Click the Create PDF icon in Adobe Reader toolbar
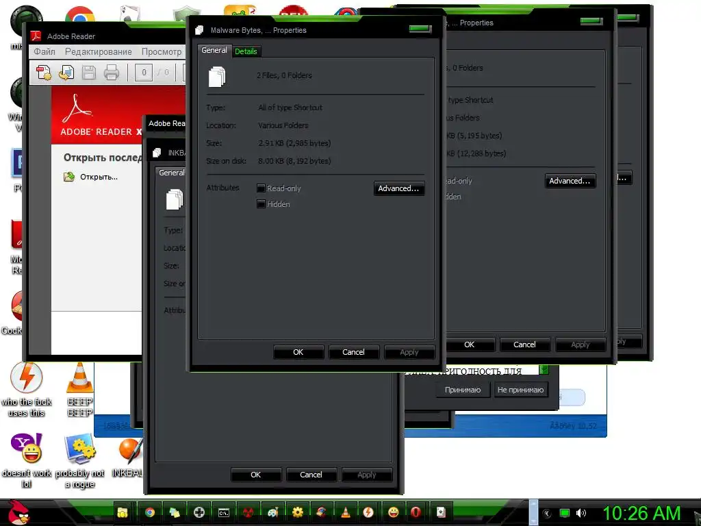The image size is (701, 526). coord(44,73)
